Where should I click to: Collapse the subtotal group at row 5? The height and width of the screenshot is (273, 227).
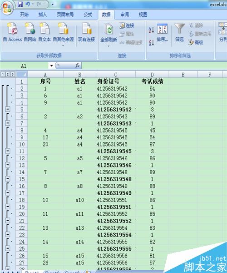7,109
